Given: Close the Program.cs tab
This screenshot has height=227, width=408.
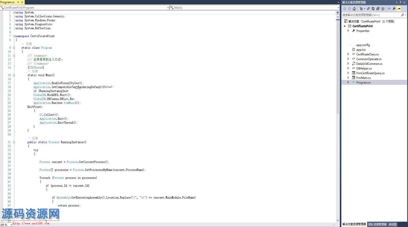Looking at the screenshot, I should pos(22,2).
